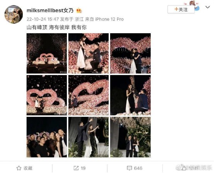The height and width of the screenshot is (173, 214).
Task: Expand the post options chevron
Action: 207,7
